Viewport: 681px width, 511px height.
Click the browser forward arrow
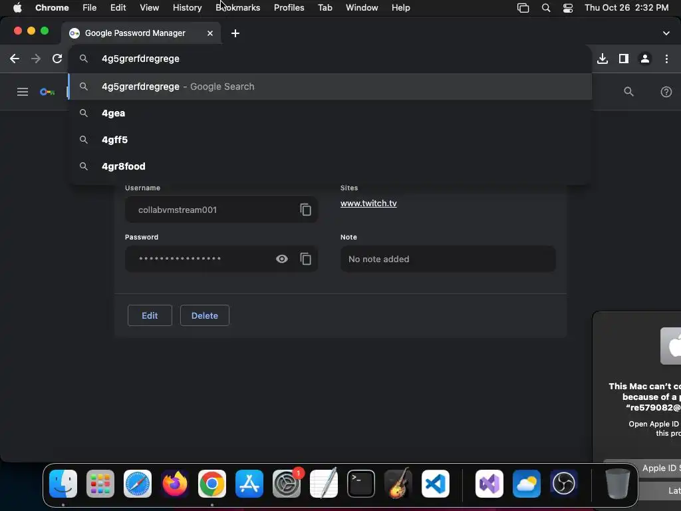[x=36, y=59]
